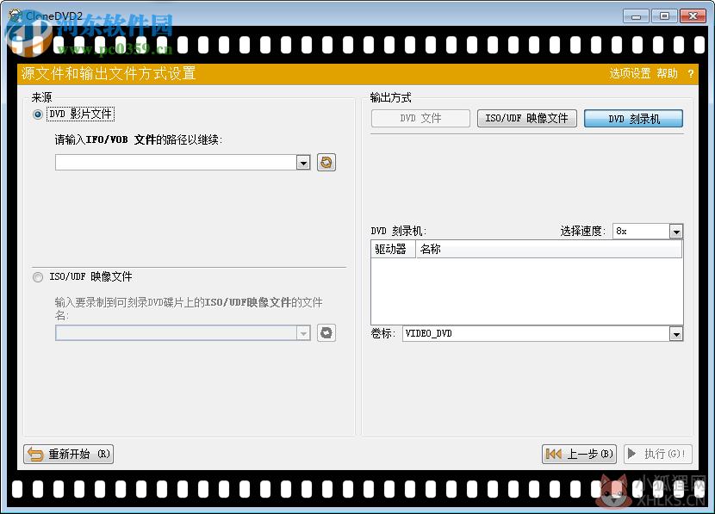This screenshot has height=514, width=715.
Task: Click the browse icon next to IFO/VOB path
Action: [x=326, y=162]
